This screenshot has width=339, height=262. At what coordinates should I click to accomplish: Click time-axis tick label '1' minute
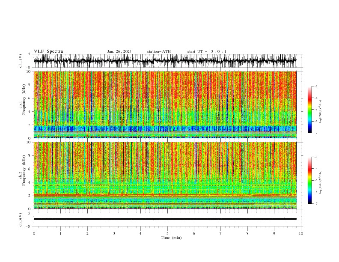60,233
